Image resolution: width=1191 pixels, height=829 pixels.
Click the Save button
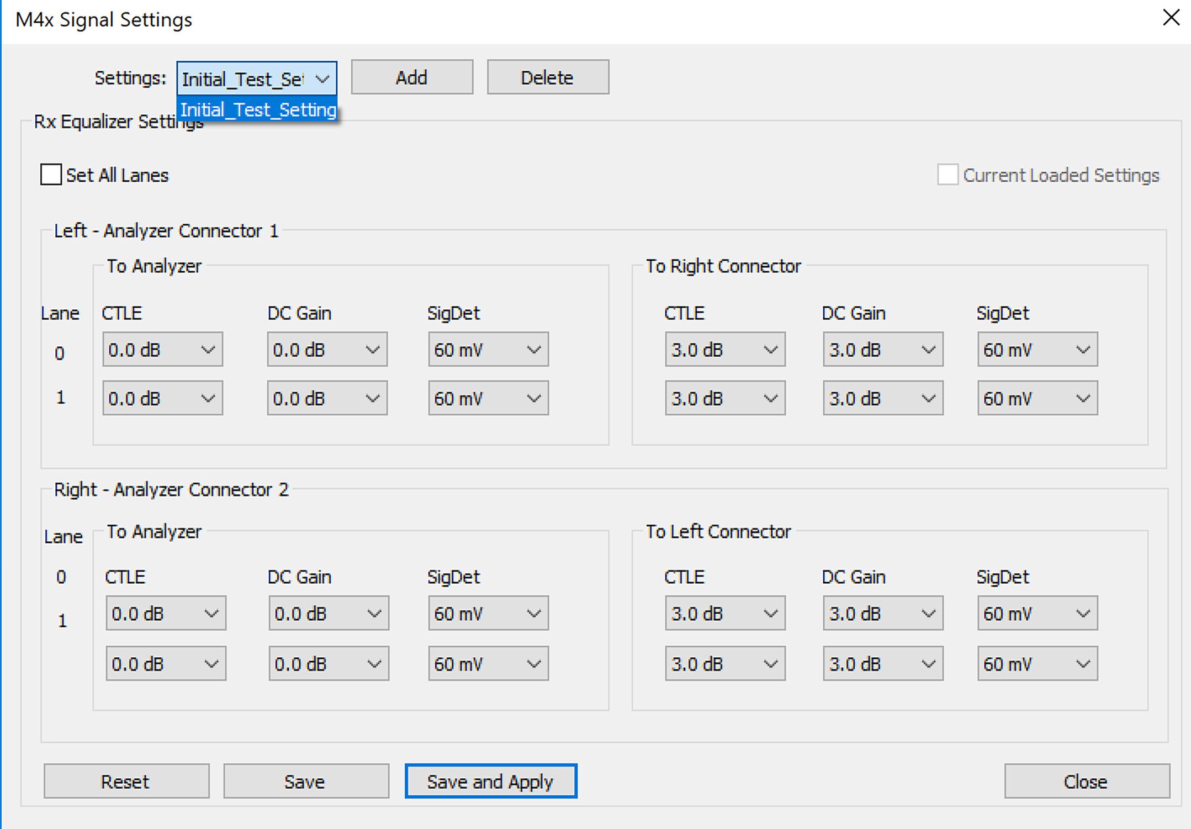tap(306, 781)
